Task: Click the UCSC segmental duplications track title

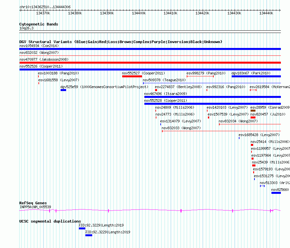Action: click(50, 221)
